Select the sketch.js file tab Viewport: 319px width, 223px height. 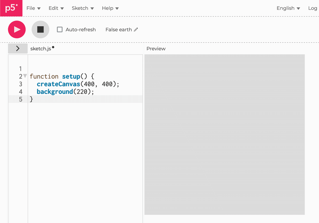41,49
